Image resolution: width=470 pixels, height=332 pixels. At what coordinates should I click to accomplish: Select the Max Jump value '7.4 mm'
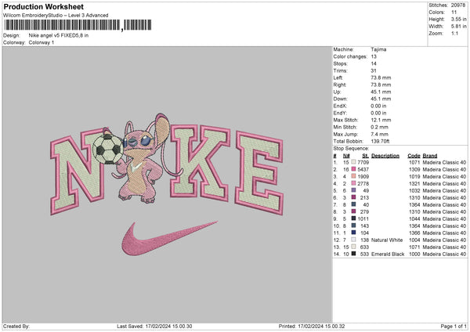(x=379, y=134)
